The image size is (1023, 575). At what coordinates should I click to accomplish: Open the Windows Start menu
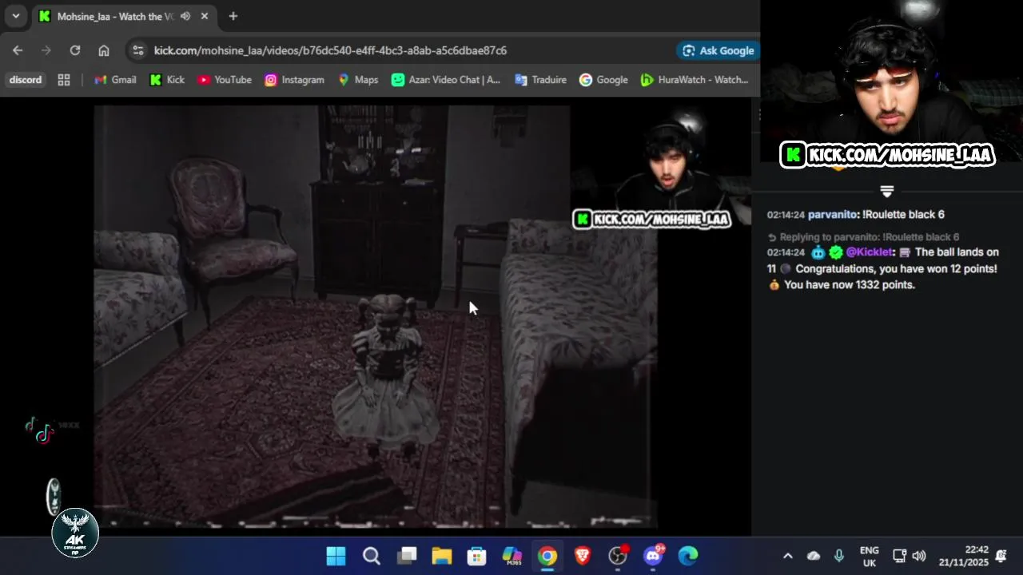(x=336, y=556)
